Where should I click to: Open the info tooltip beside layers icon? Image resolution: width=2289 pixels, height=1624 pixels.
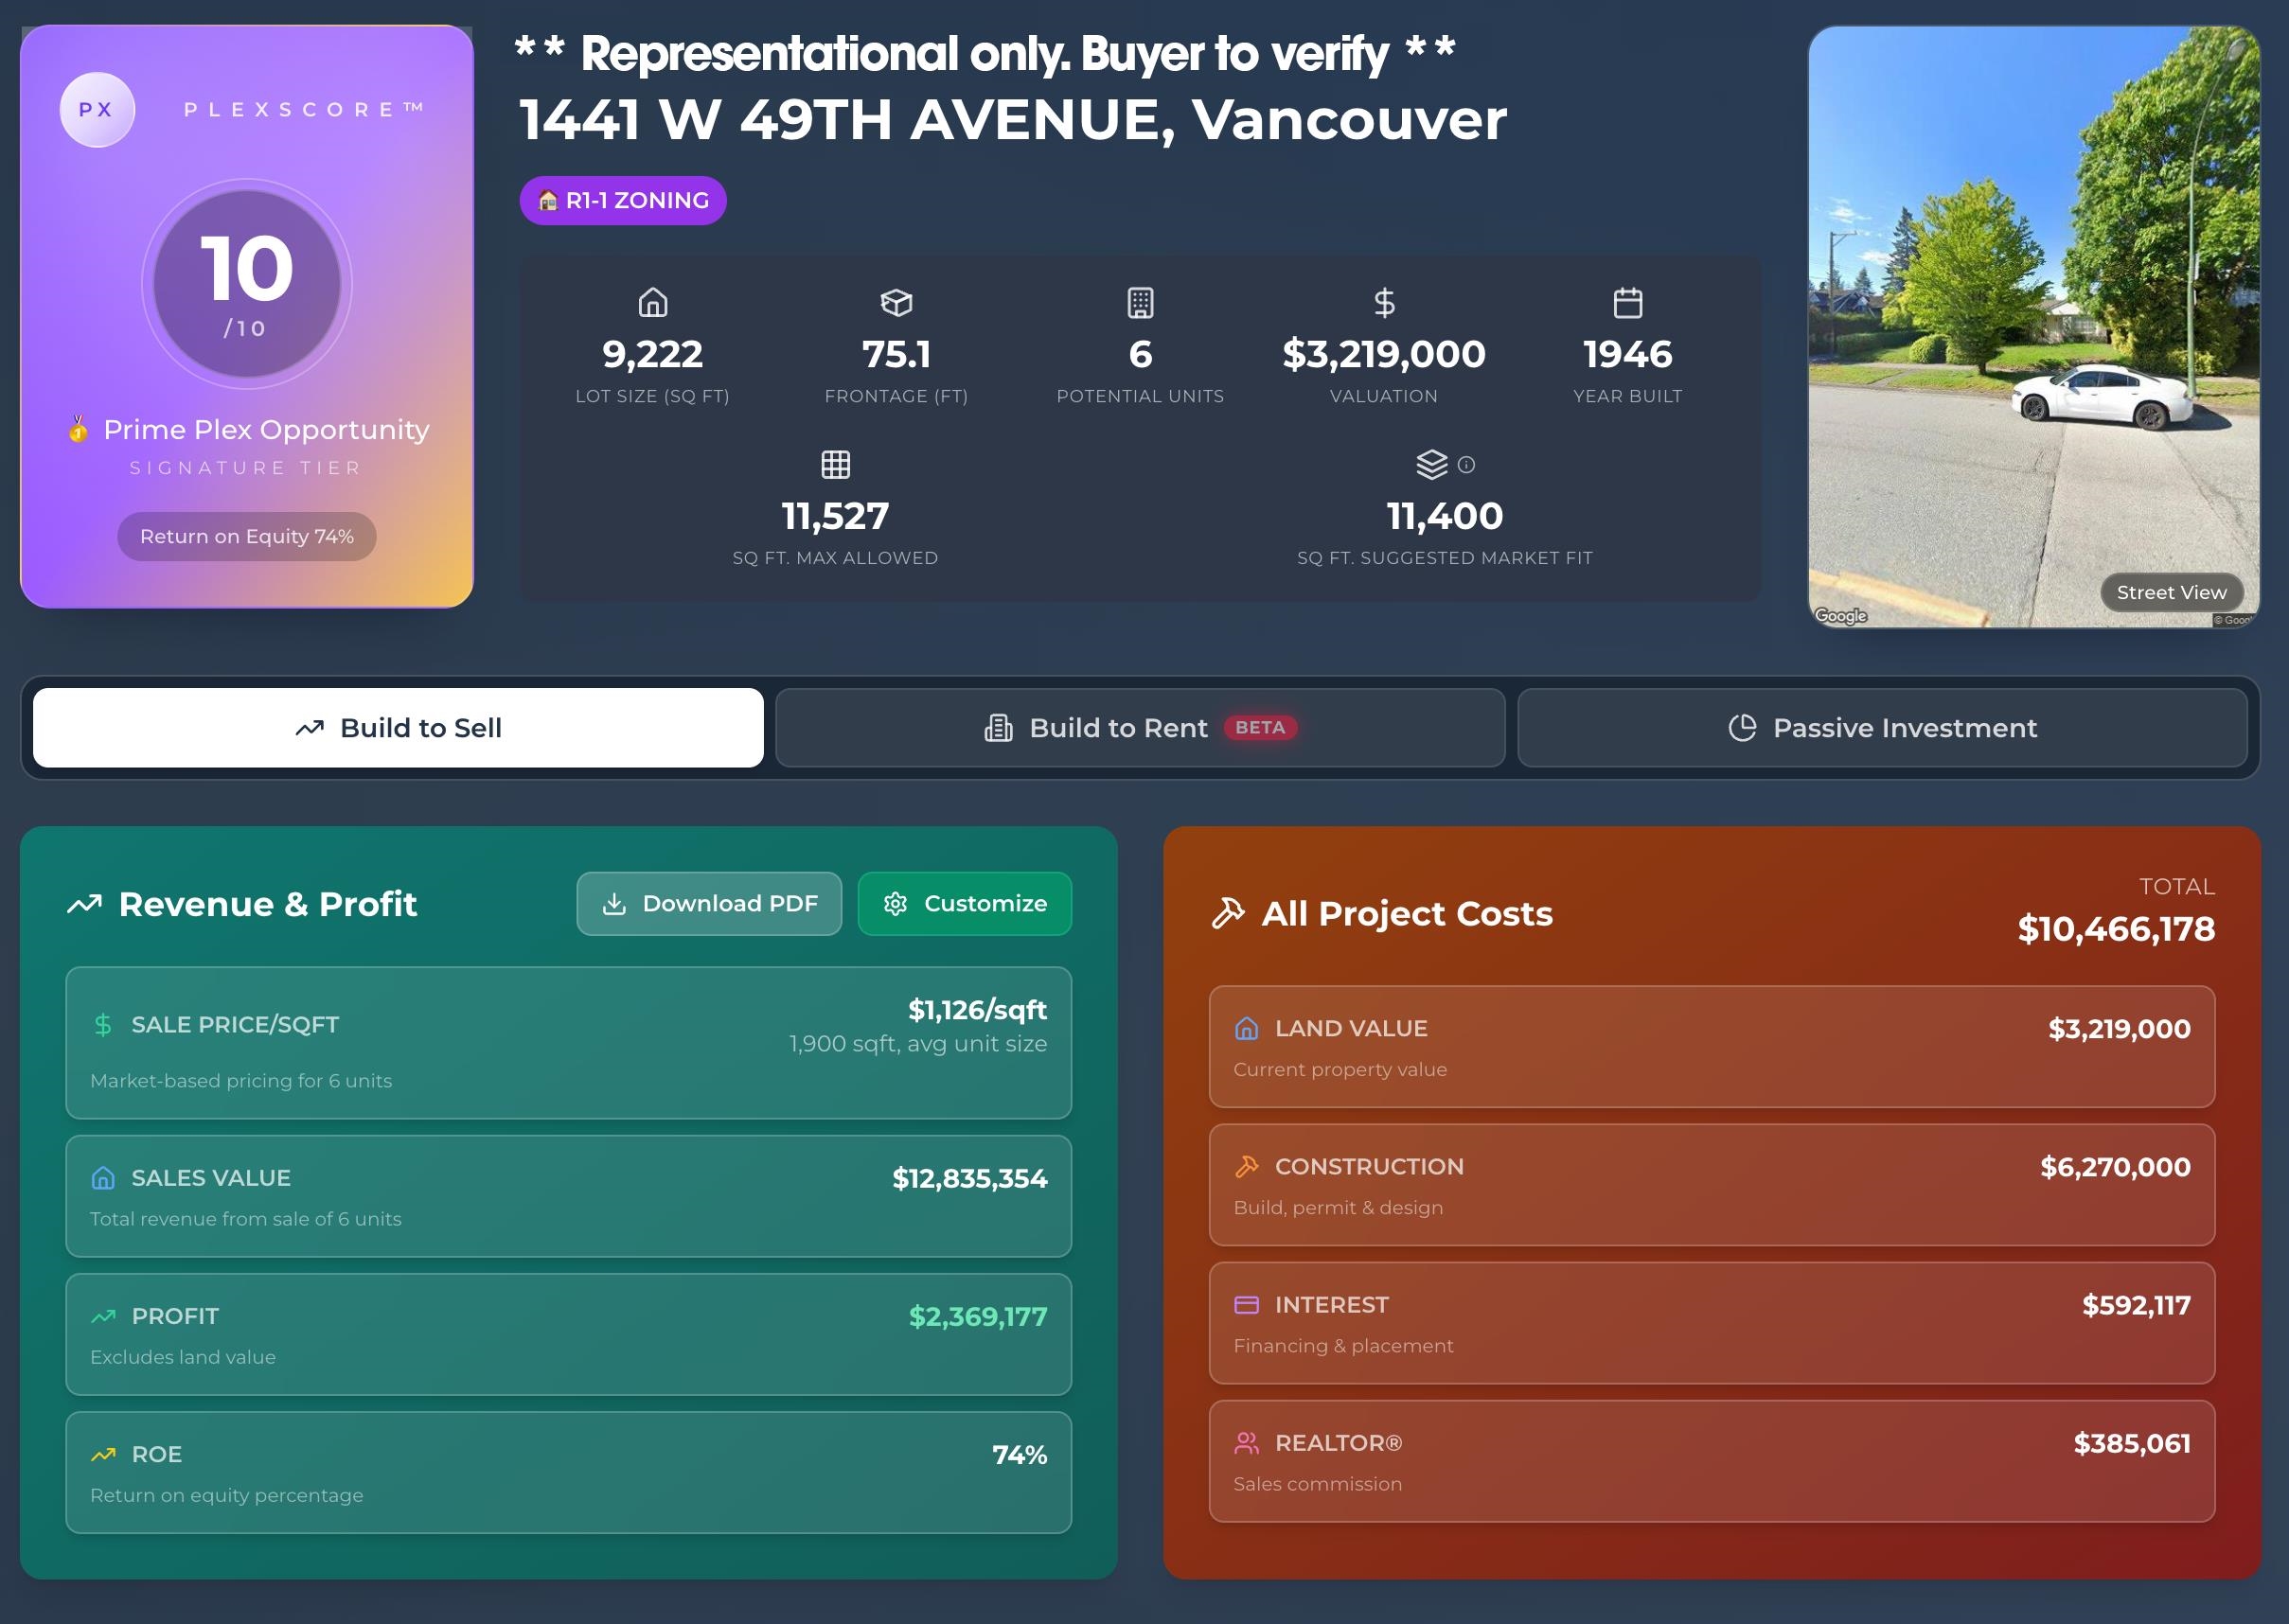(x=1466, y=464)
